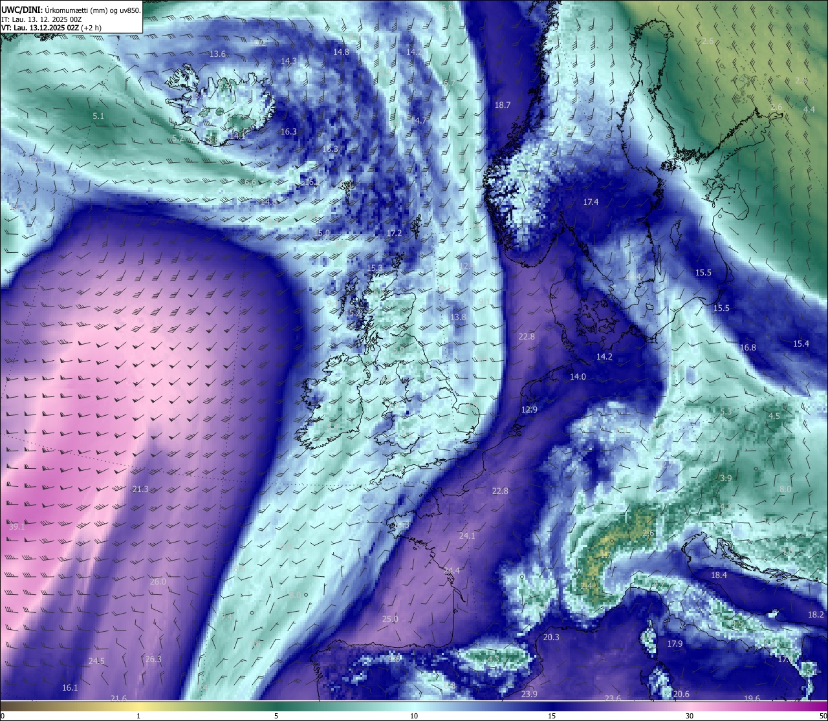828x721 pixels.
Task: Click the 18.7 value off the Norwegian coast
Action: point(503,105)
